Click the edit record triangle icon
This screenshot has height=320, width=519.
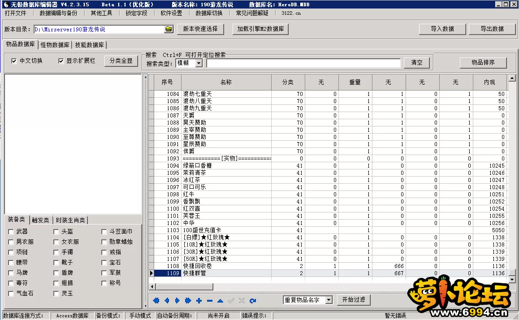(x=220, y=300)
